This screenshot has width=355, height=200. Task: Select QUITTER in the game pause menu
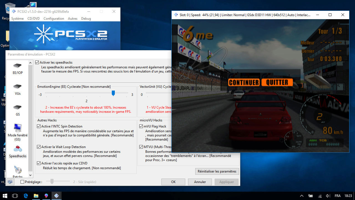(277, 82)
